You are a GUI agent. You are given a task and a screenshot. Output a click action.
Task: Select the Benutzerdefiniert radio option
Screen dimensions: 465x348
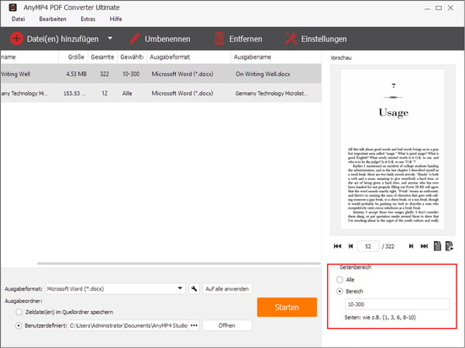[19, 326]
